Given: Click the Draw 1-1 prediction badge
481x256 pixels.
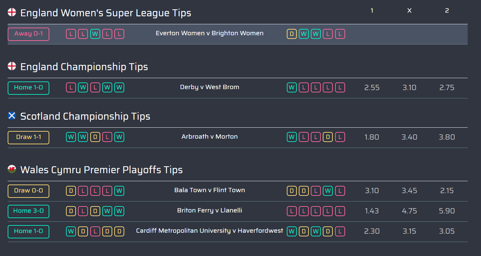Looking at the screenshot, I should [28, 137].
